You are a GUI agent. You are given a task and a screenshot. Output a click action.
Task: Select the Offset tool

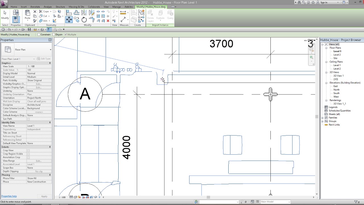point(76,13)
